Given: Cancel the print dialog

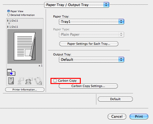Looking at the screenshot, I should click(117, 116).
